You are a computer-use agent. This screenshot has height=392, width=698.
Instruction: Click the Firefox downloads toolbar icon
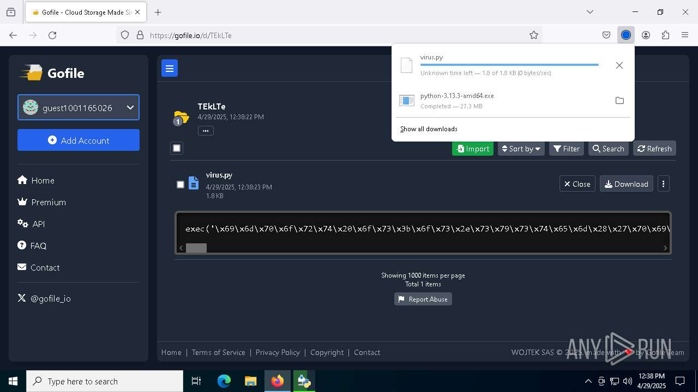click(626, 35)
